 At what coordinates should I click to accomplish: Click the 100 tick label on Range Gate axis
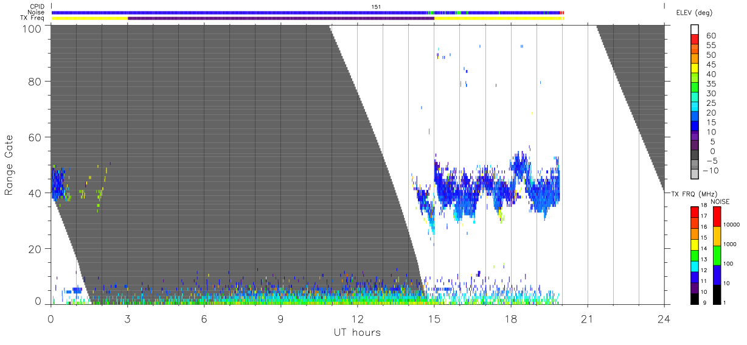pyautogui.click(x=32, y=28)
